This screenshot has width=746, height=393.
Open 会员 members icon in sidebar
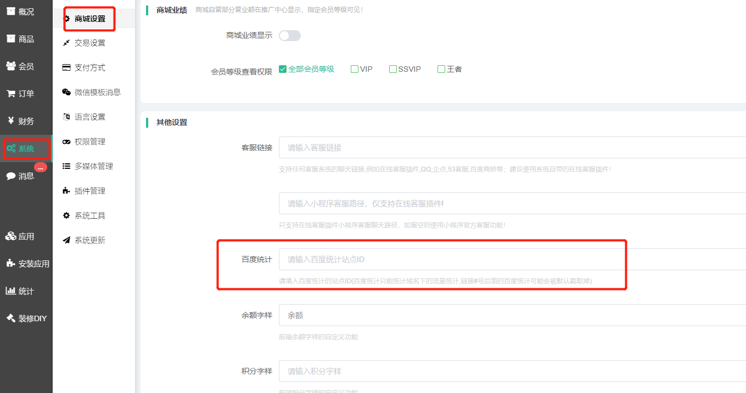point(10,66)
